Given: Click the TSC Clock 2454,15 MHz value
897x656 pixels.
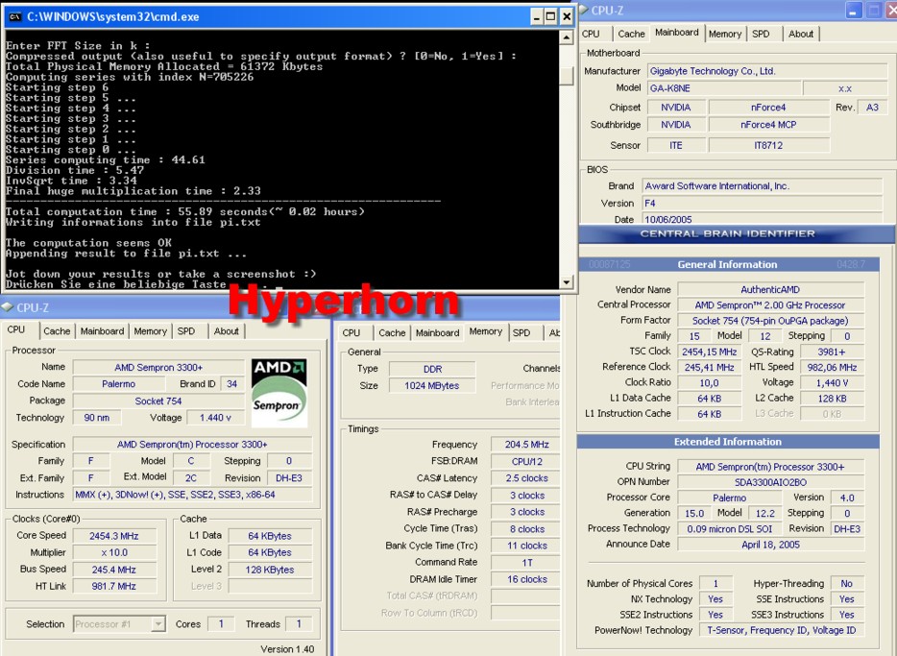Looking at the screenshot, I should pyautogui.click(x=710, y=352).
